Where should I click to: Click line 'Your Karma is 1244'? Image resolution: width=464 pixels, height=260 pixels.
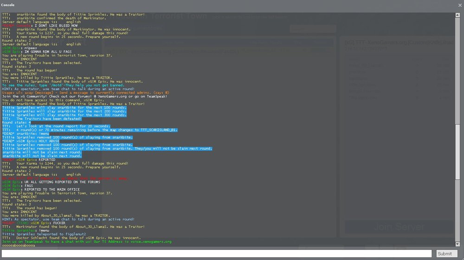65,163
